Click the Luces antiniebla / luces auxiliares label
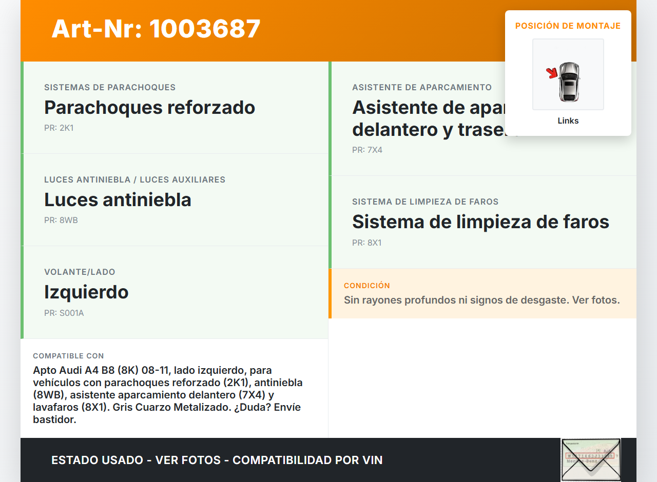The height and width of the screenshot is (482, 657). [x=135, y=179]
